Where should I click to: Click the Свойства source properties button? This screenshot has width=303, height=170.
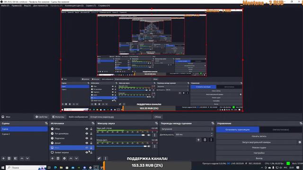point(41,117)
